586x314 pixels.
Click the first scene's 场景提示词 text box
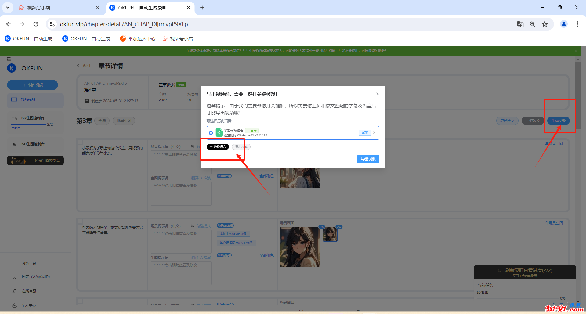181,162
